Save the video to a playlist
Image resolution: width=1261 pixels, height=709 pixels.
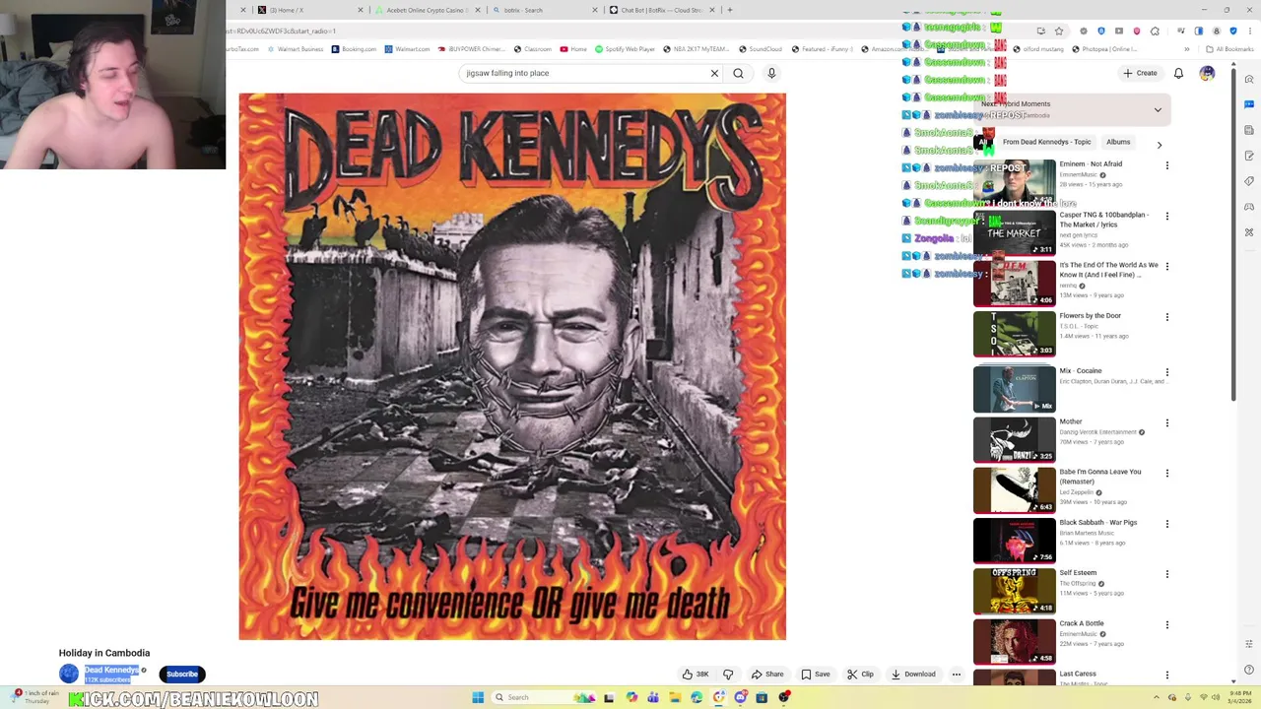click(815, 675)
